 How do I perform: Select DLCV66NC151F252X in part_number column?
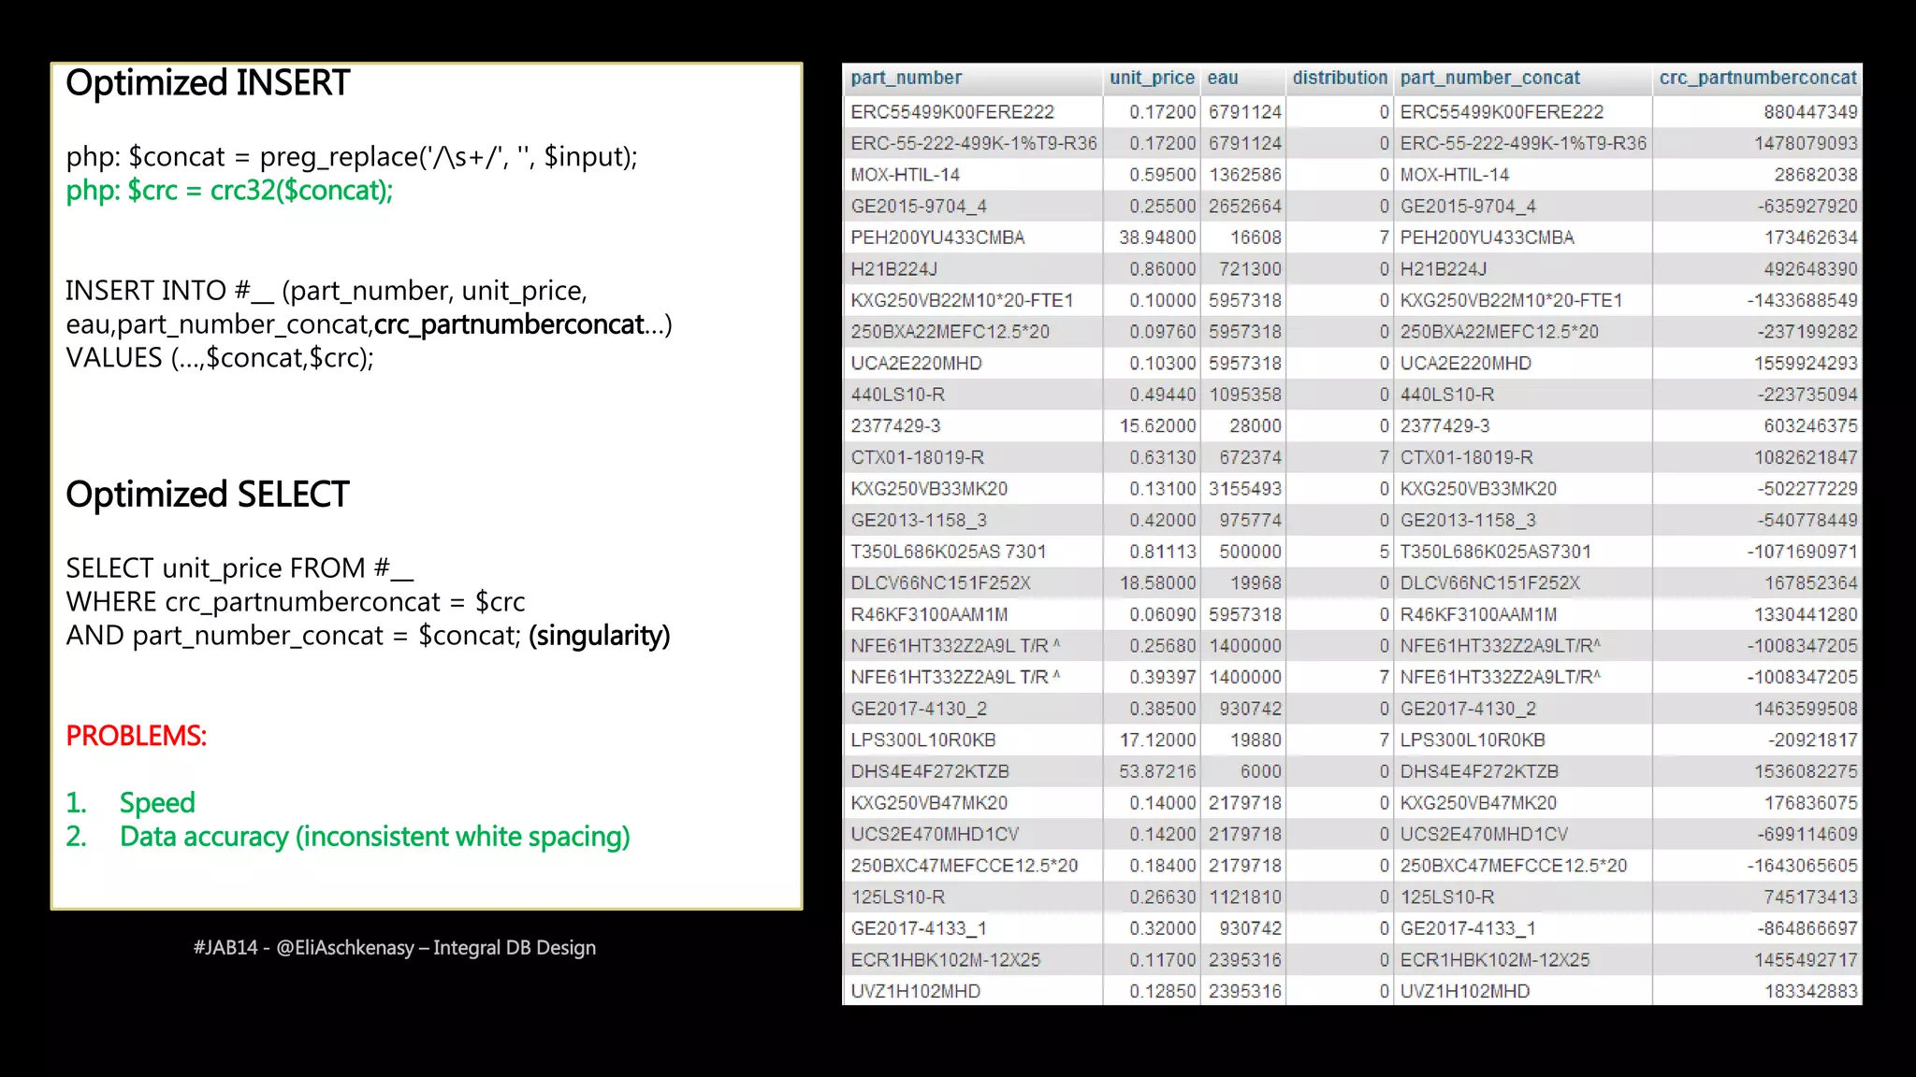tap(940, 583)
